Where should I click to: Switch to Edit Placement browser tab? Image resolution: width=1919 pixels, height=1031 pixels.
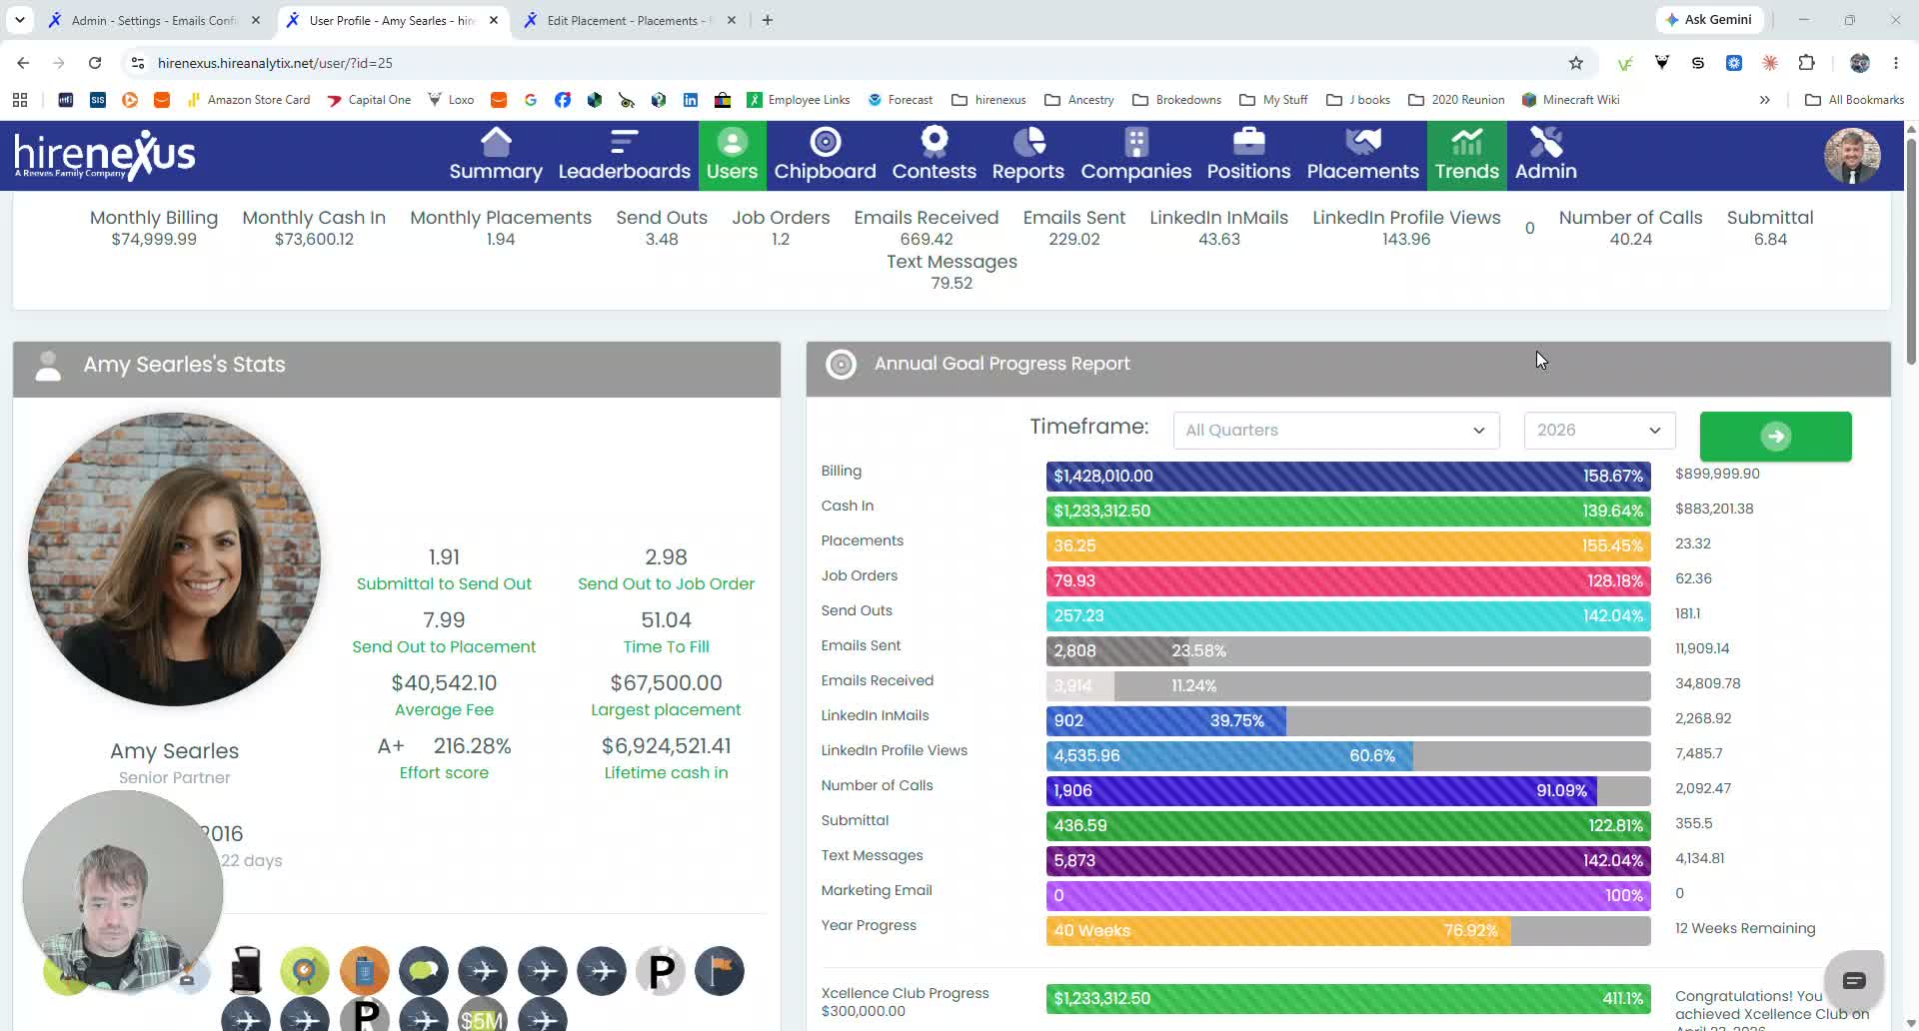(x=628, y=20)
